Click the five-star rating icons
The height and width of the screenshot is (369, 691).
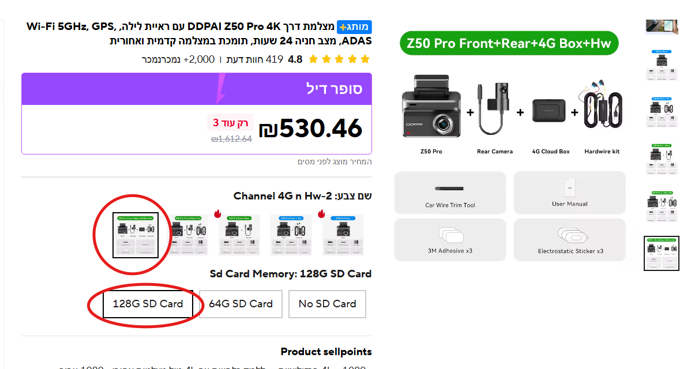click(339, 59)
